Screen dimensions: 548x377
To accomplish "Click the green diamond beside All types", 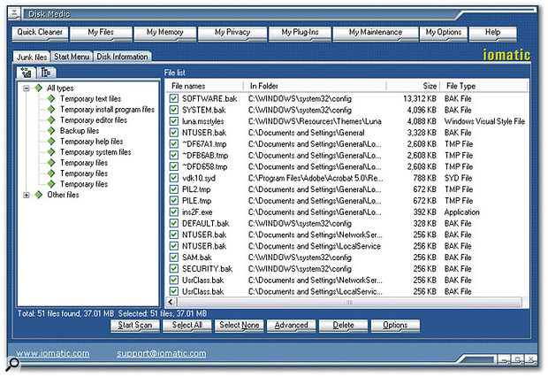I will 38,88.
